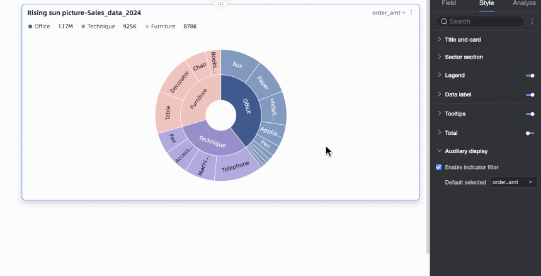
Task: Click the Office legend color square
Action: tap(30, 26)
